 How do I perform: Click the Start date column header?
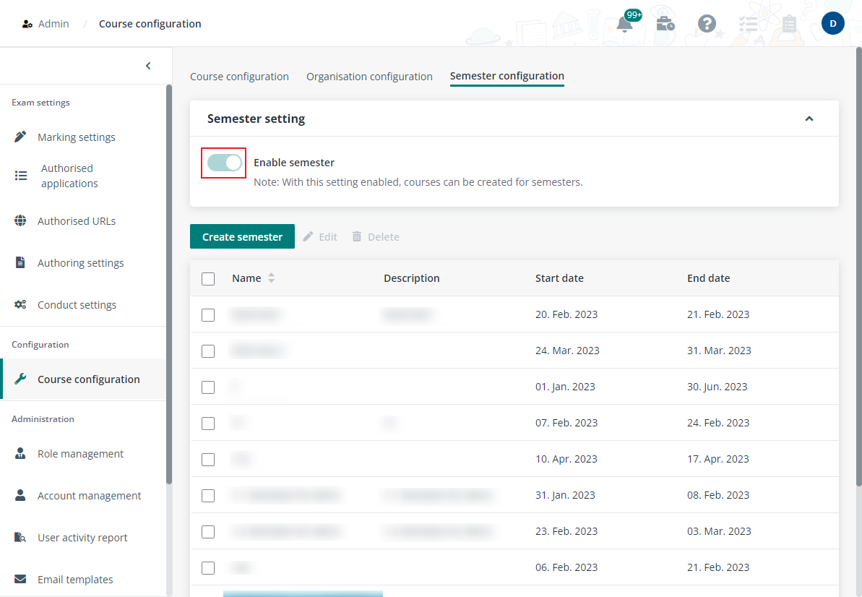point(559,278)
